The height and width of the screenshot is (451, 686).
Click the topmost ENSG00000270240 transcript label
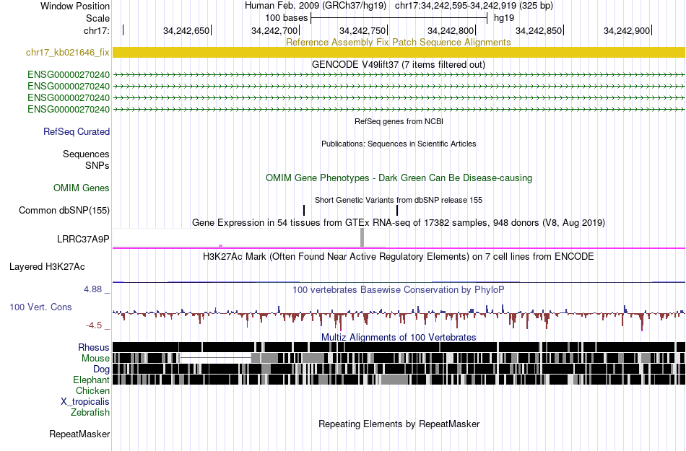(69, 75)
